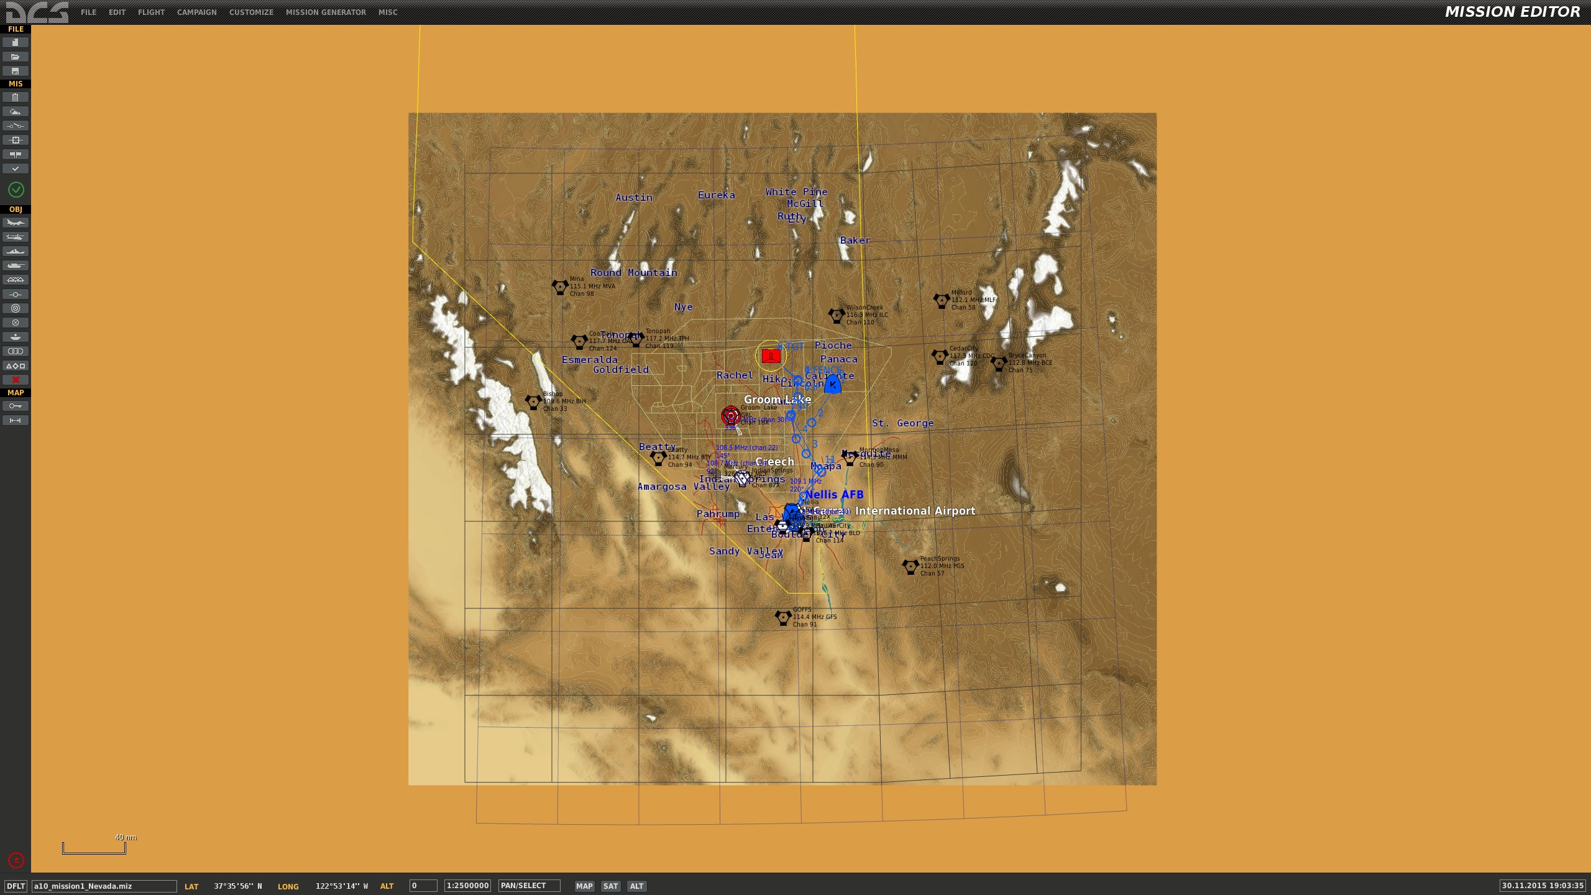This screenshot has height=895, width=1591.
Task: Click the Milford beacon symbol
Action: coord(942,301)
